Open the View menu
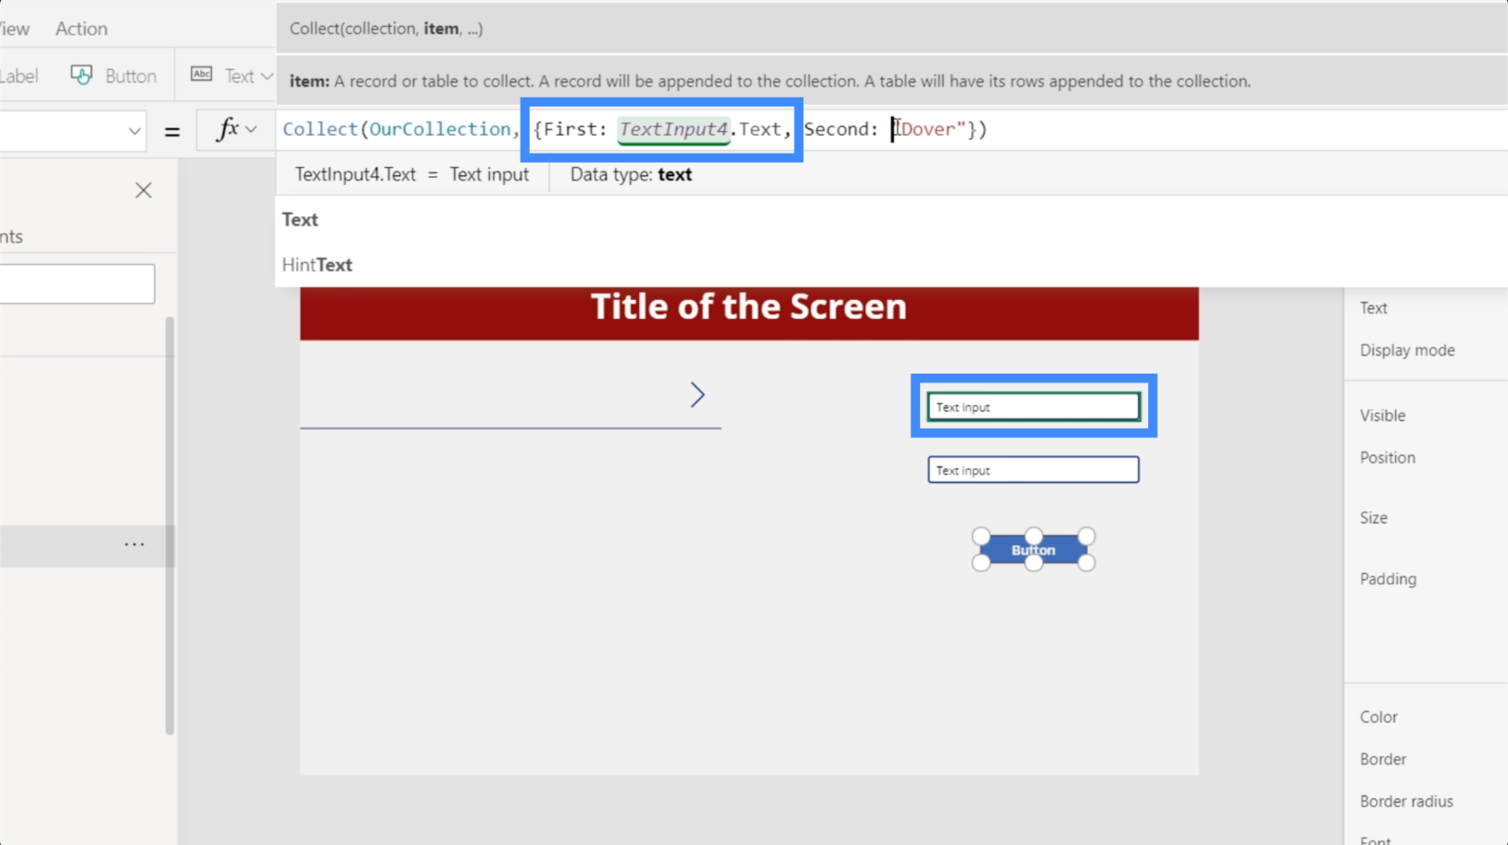 pos(14,29)
